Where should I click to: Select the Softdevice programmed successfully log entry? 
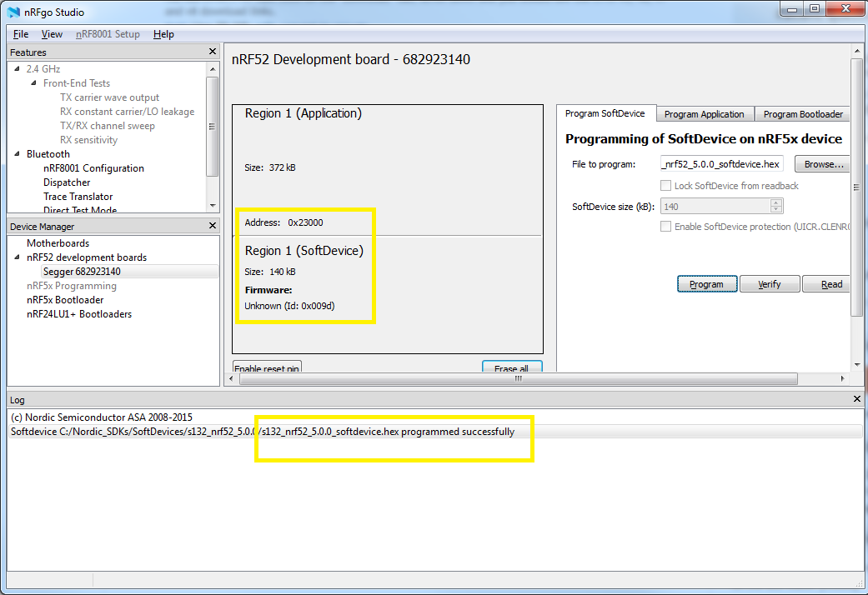(x=435, y=432)
